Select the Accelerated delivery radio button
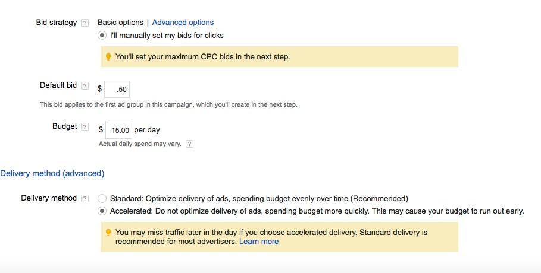 (x=102, y=211)
